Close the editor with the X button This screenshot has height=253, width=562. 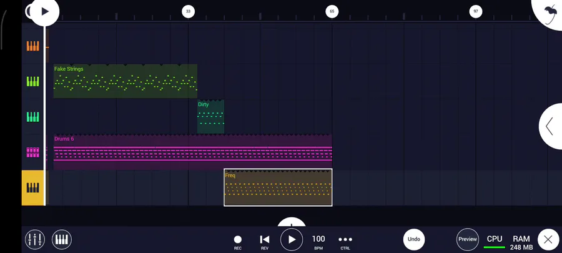[x=548, y=239]
